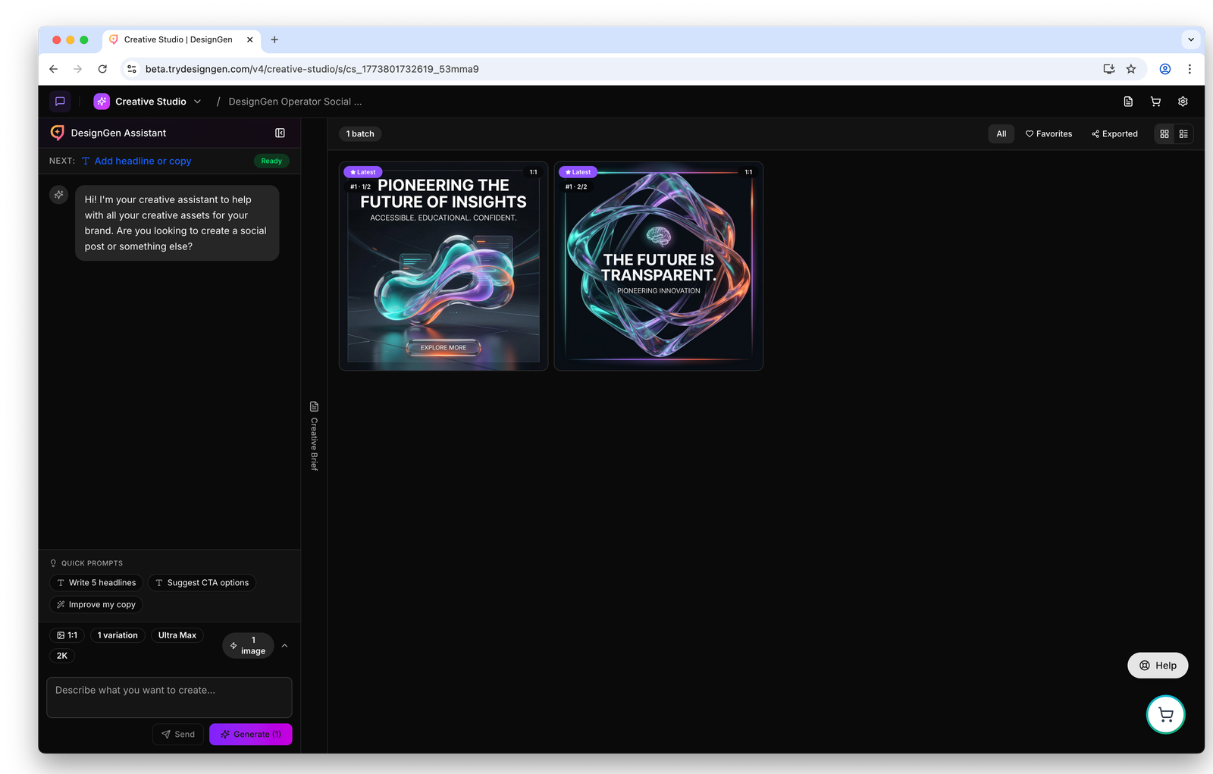Image resolution: width=1213 pixels, height=774 pixels.
Task: Use the Write 5 headlines quick prompt
Action: tap(96, 583)
